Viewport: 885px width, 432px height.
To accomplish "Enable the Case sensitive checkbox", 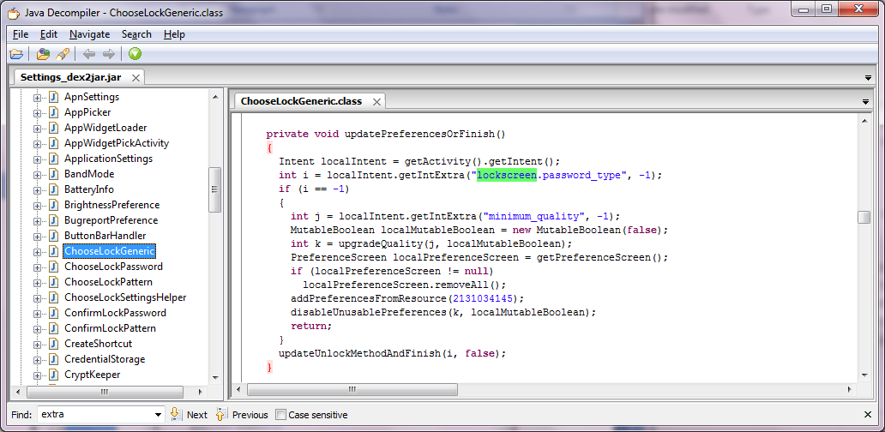I will pyautogui.click(x=280, y=415).
